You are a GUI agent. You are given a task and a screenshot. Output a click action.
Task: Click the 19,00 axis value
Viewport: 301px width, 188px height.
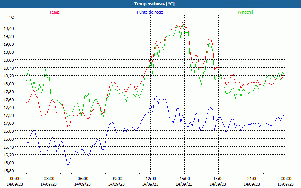[x=9, y=44]
